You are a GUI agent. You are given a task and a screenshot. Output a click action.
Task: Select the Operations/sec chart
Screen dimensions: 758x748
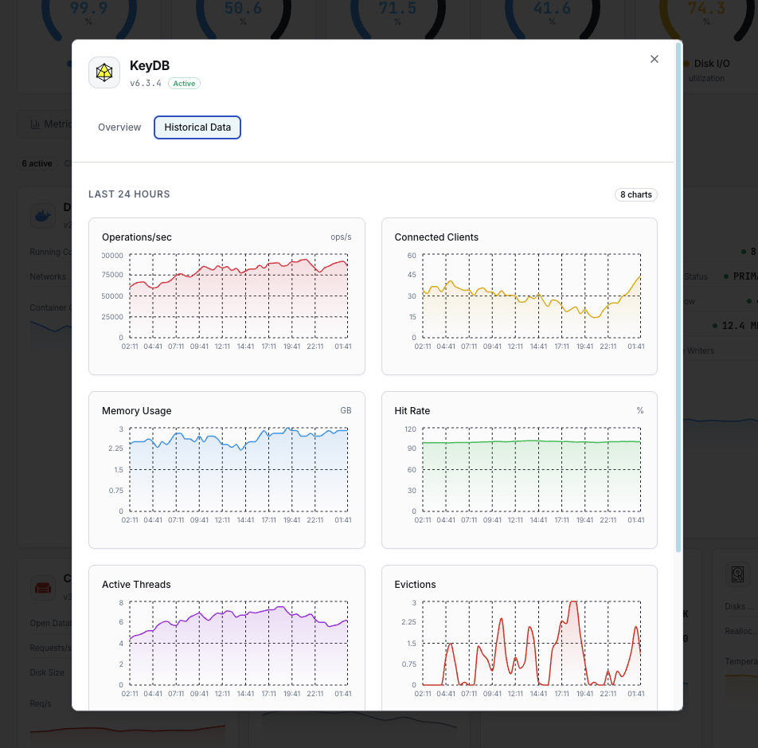click(x=227, y=296)
